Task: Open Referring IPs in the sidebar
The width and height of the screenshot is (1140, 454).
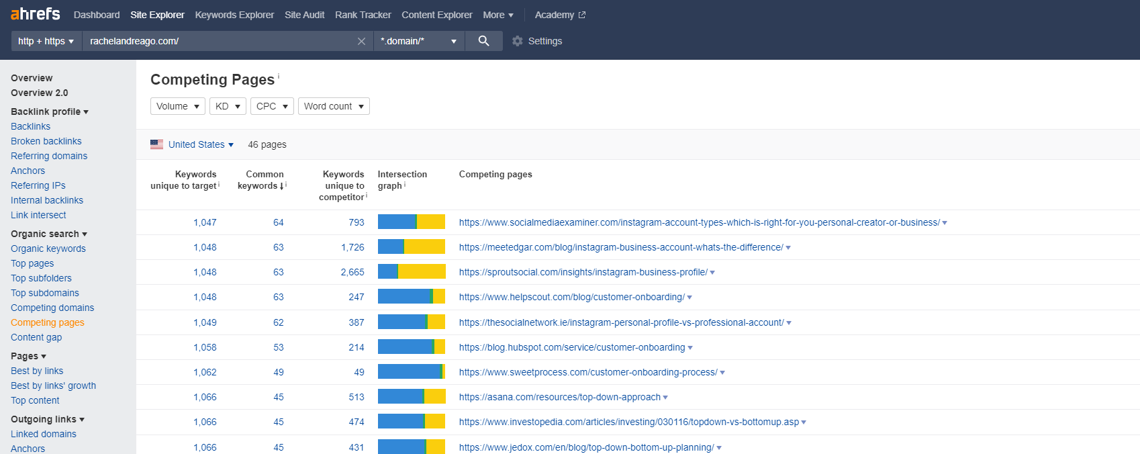Action: pos(38,185)
